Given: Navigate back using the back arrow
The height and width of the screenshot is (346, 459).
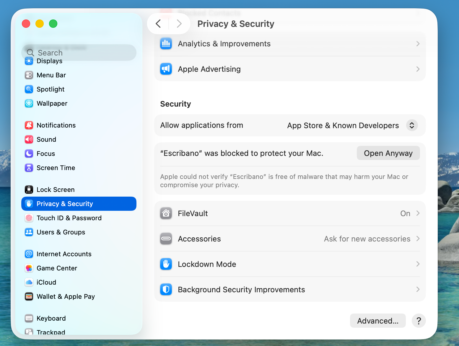Looking at the screenshot, I should click(158, 24).
